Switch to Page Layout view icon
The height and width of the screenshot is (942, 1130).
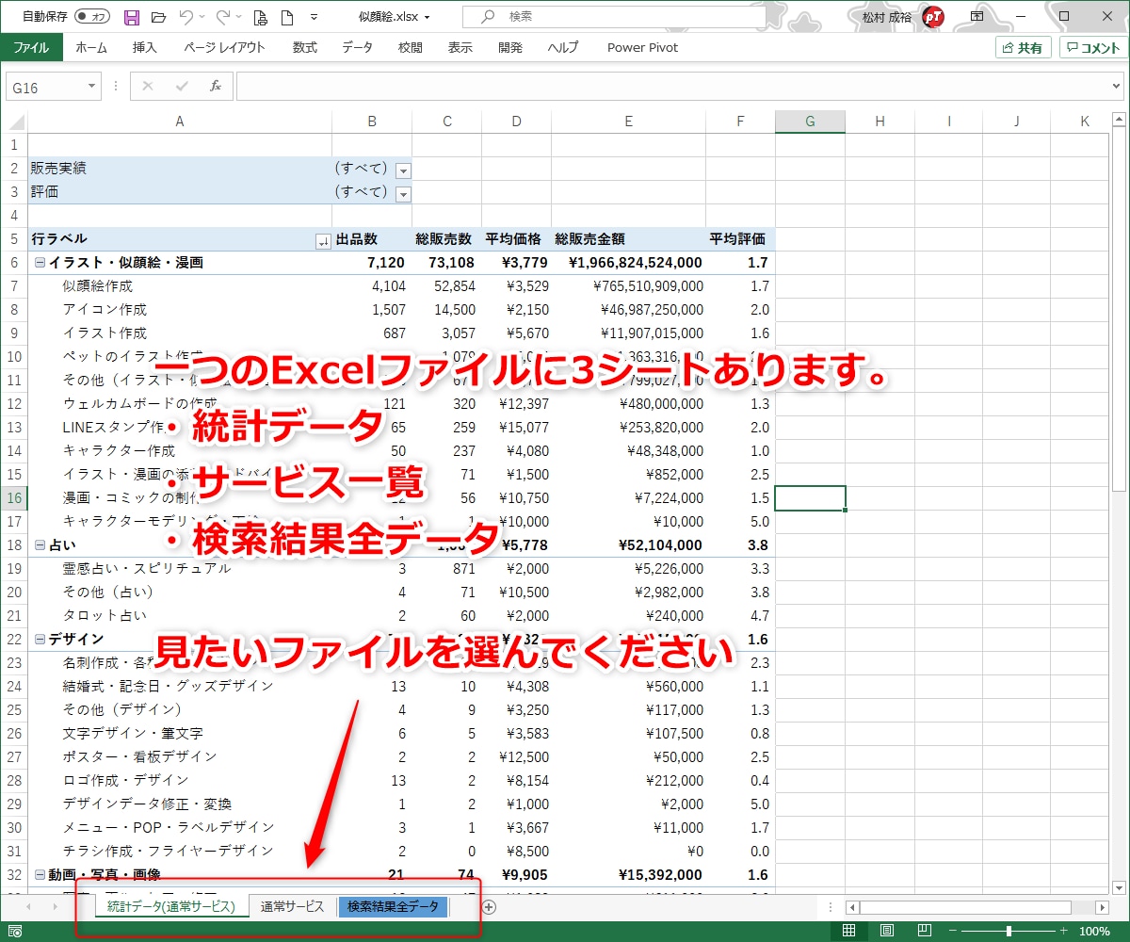pos(886,932)
